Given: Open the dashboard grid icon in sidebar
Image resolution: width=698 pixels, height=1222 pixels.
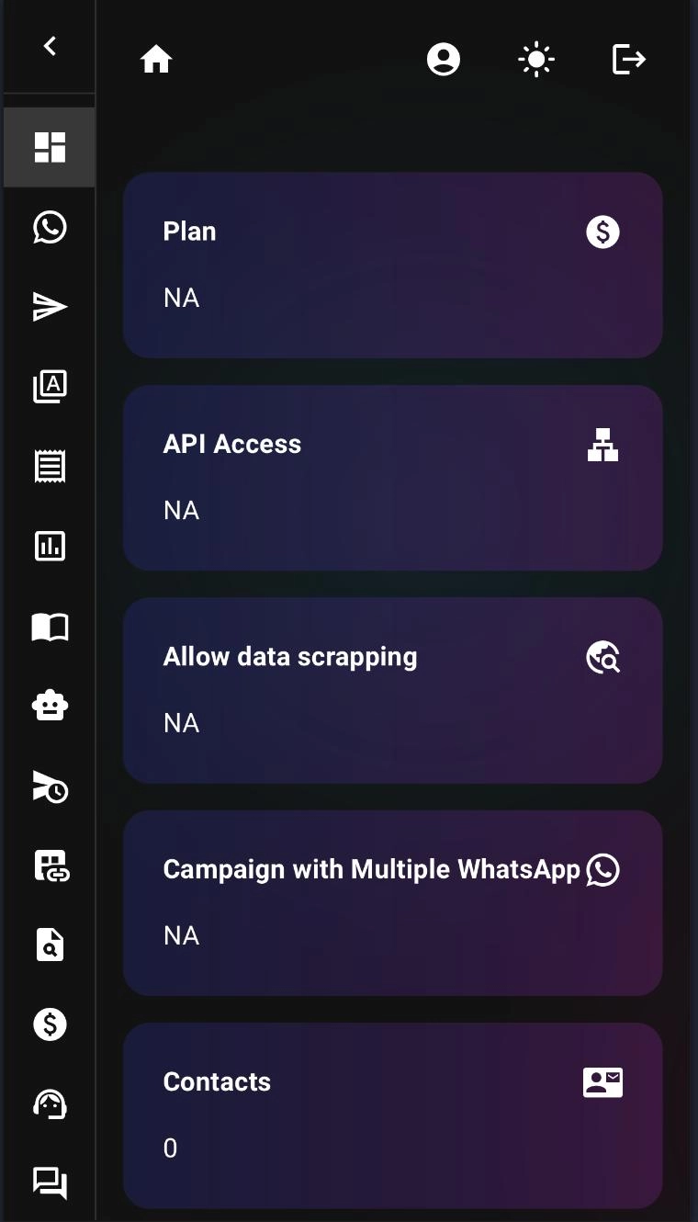Looking at the screenshot, I should pos(50,147).
